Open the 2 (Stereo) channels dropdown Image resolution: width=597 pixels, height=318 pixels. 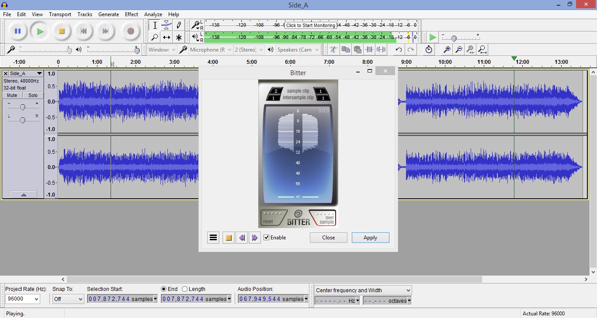(249, 49)
